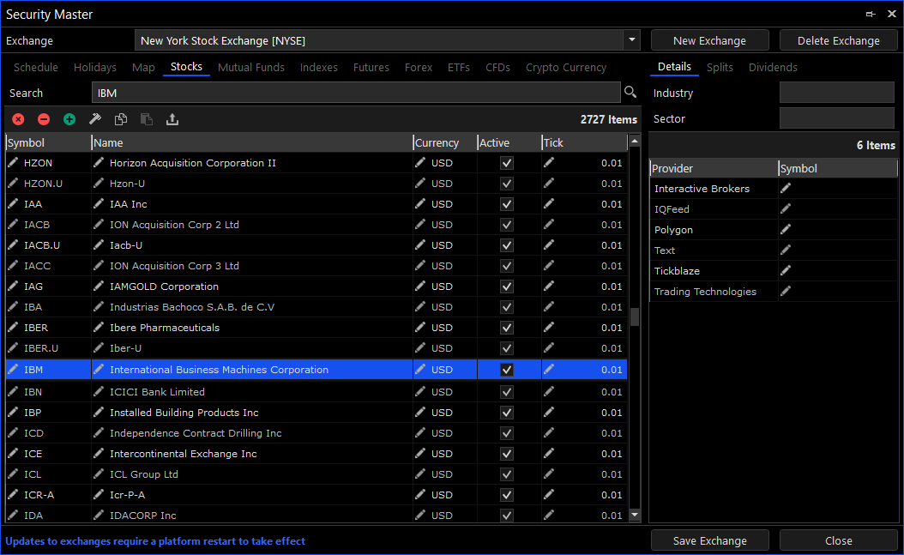Click the Save Exchange button
Screen dimensions: 904x555
[x=709, y=540]
